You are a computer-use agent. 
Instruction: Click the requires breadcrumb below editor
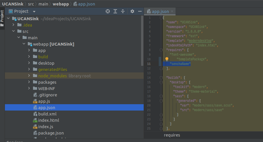pyautogui.click(x=172, y=135)
